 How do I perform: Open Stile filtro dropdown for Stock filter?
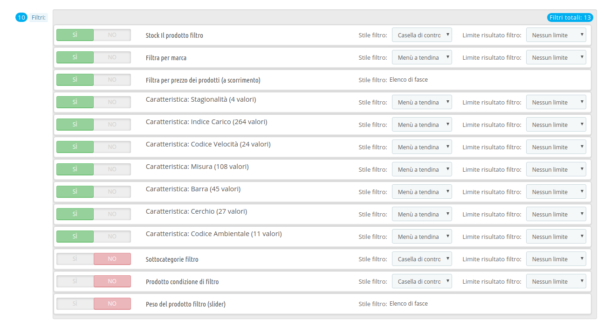(422, 35)
